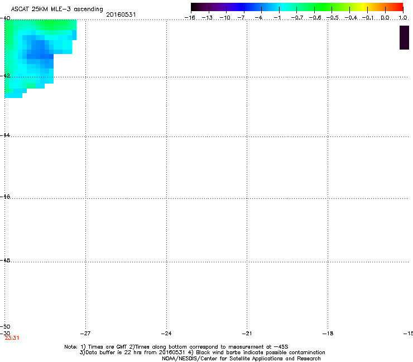Image resolution: width=413 pixels, height=362 pixels.
Task: Click the -30 longitude label
Action: [x=5, y=333]
